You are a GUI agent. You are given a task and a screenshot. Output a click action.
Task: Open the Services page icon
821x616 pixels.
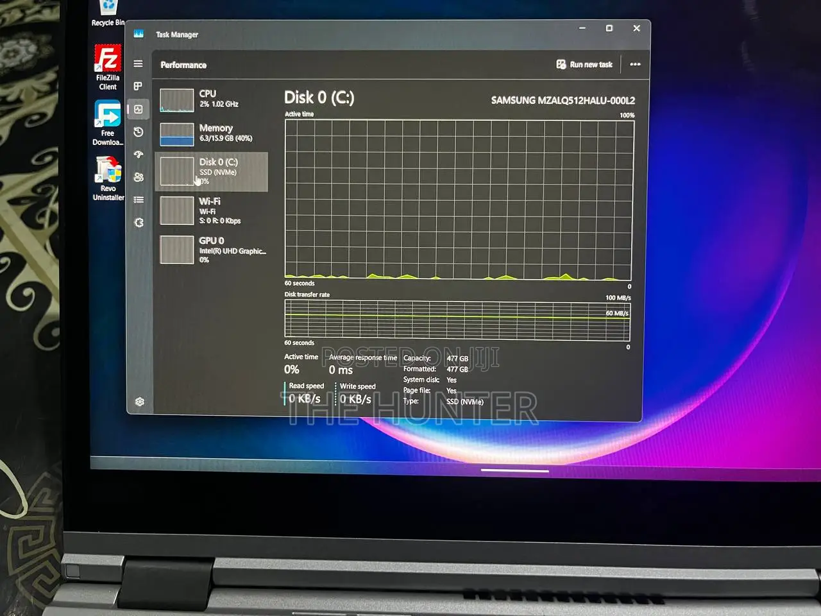click(x=139, y=223)
